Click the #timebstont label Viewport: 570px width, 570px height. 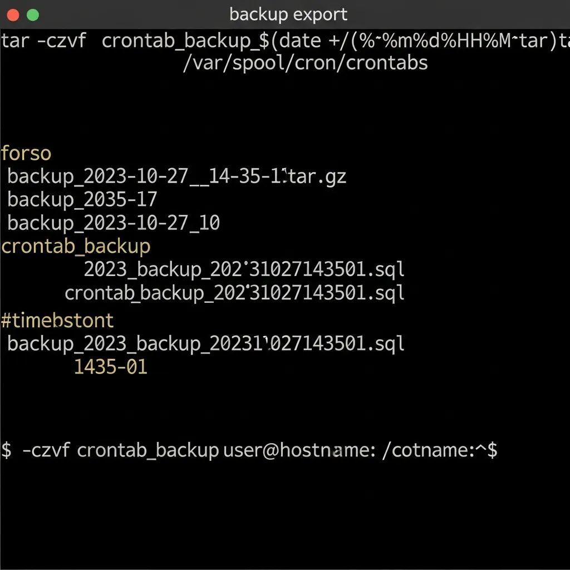coord(57,320)
